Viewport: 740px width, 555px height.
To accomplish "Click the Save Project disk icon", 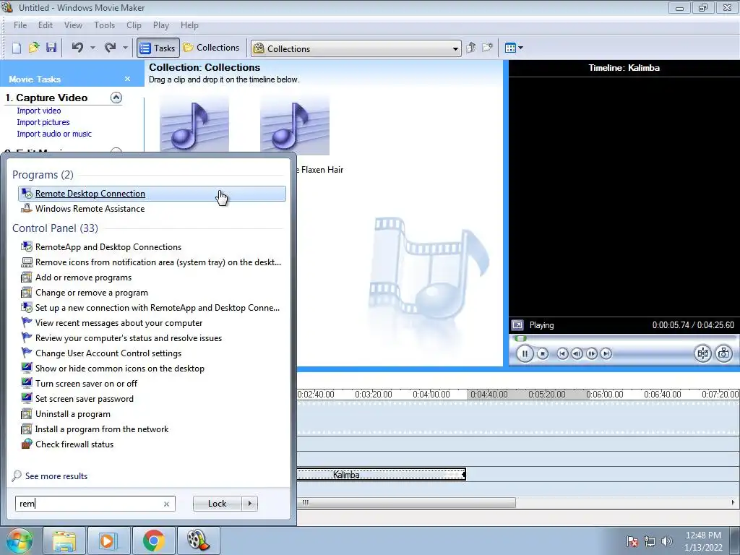I will pos(51,48).
